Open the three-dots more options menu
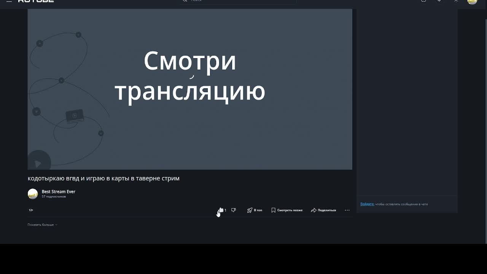 [x=347, y=210]
